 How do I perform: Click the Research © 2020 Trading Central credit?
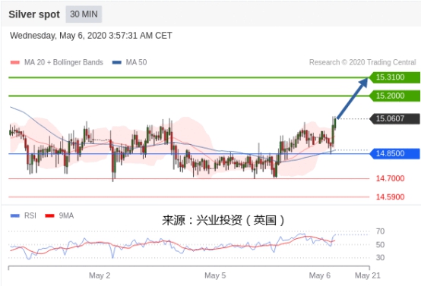click(362, 62)
